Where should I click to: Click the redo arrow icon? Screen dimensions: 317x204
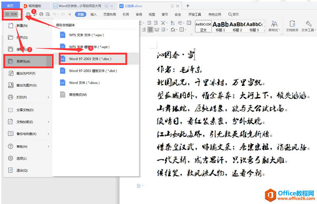click(x=63, y=14)
